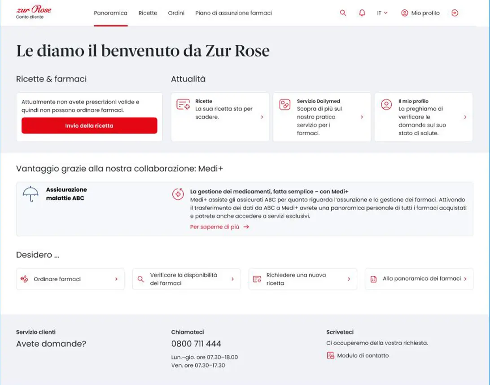Open the Modulo di contatto link
The height and width of the screenshot is (385, 490).
363,355
